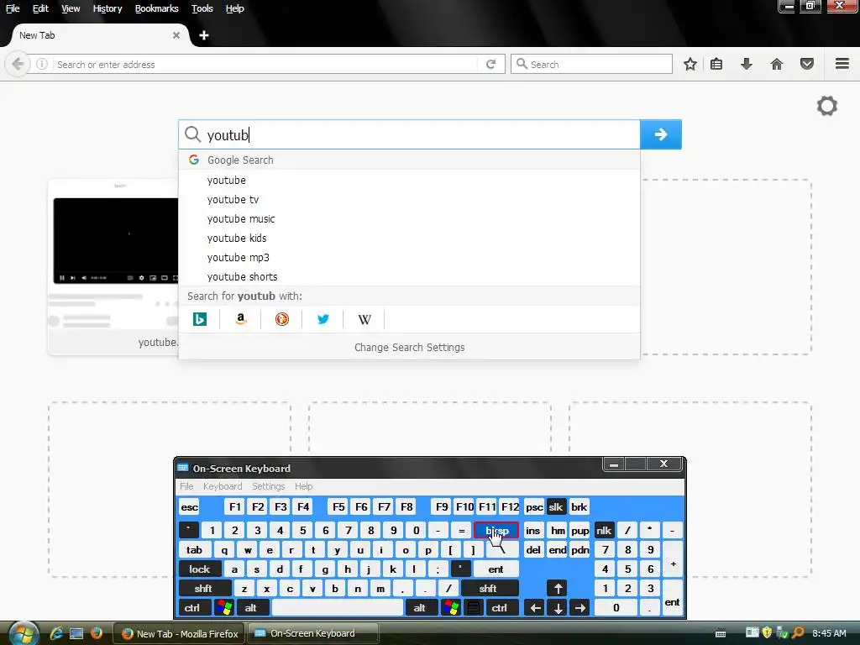Choose the "youtube kids" suggestion
860x645 pixels.
pos(409,238)
